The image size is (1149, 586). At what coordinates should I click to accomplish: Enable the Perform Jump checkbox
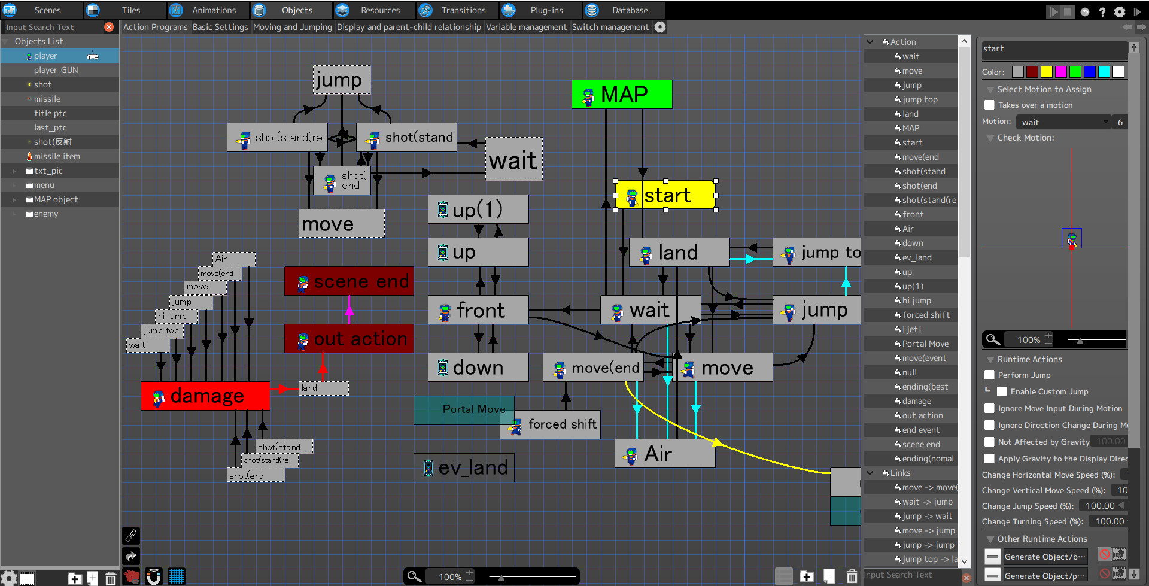click(989, 375)
